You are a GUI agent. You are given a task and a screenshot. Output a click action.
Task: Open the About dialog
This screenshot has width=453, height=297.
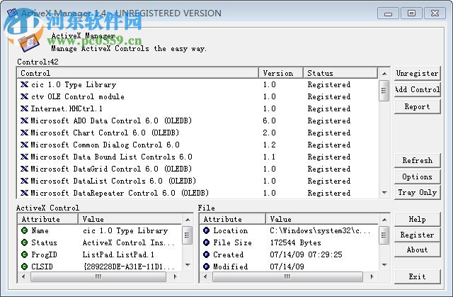pos(417,250)
